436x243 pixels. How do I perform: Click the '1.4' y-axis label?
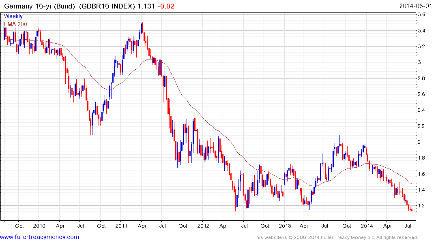421,190
